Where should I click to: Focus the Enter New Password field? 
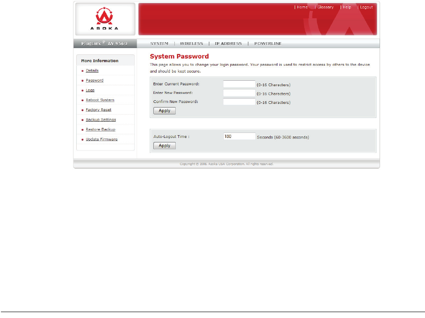point(239,93)
